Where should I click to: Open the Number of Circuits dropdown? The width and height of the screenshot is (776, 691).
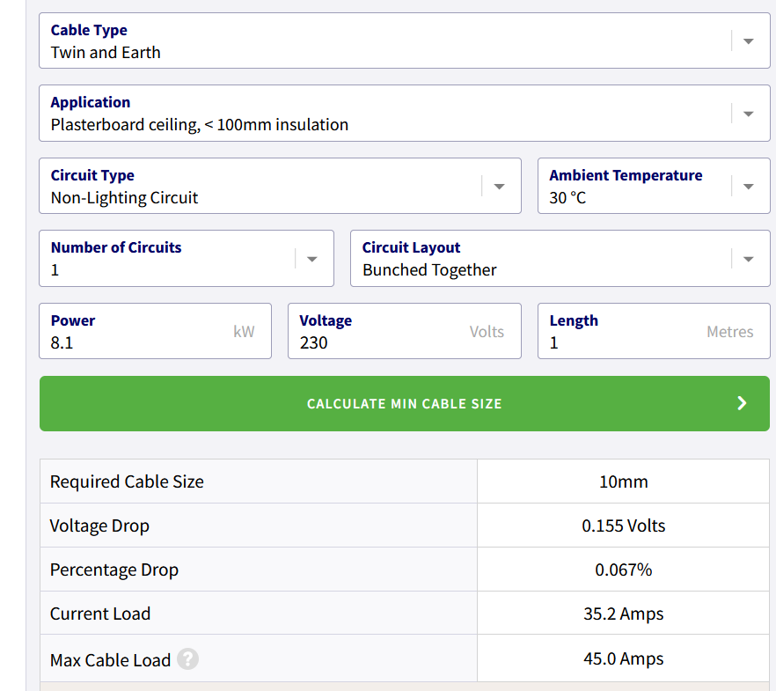tap(311, 259)
